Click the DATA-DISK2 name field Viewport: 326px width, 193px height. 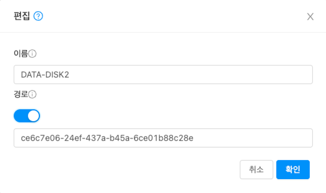coord(163,75)
